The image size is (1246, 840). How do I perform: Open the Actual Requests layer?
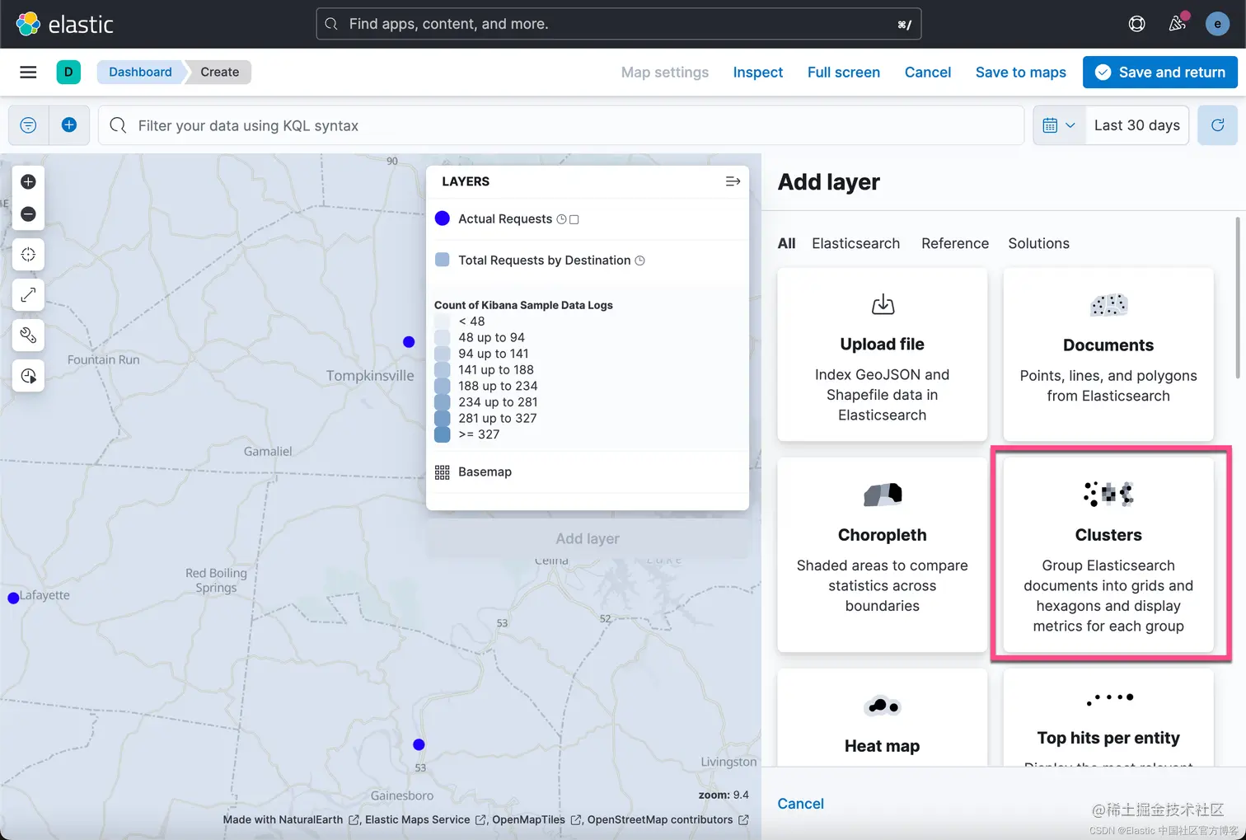pos(505,219)
